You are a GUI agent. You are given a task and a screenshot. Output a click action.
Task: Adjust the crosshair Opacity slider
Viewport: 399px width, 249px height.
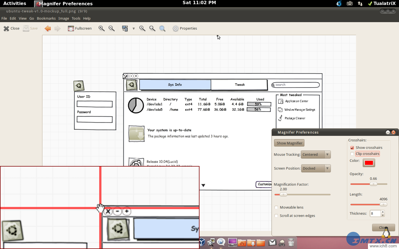coord(369,184)
